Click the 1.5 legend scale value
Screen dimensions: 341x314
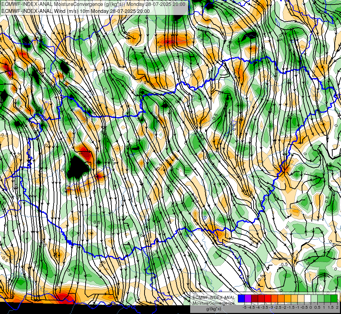pyautogui.click(x=331, y=307)
